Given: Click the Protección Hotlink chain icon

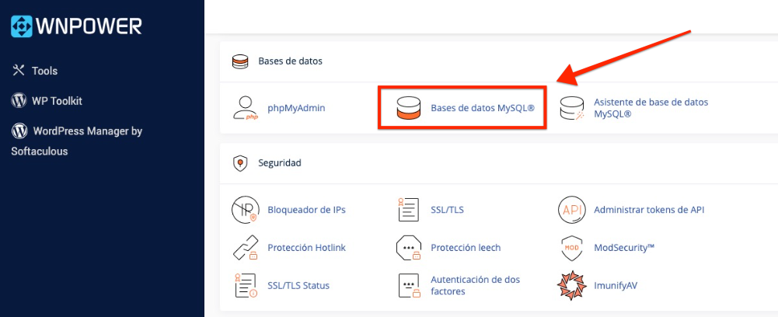Looking at the screenshot, I should pyautogui.click(x=246, y=248).
